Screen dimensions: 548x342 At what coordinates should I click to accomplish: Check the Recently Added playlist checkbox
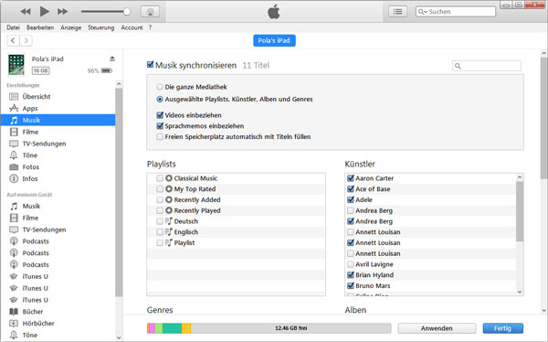tap(160, 200)
